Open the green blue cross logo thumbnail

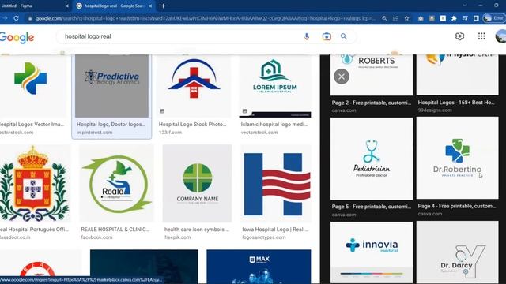tap(32, 86)
